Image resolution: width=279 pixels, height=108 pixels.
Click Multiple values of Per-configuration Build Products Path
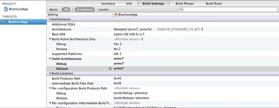(x=127, y=88)
